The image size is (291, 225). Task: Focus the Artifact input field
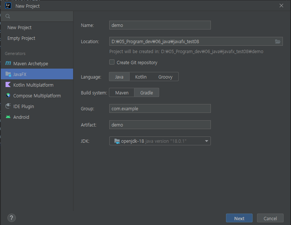[x=160, y=125]
